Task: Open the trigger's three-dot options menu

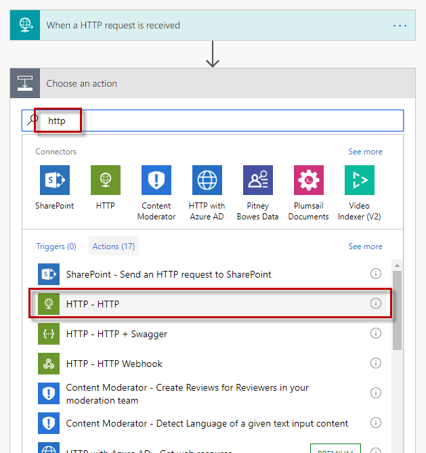Action: (400, 26)
